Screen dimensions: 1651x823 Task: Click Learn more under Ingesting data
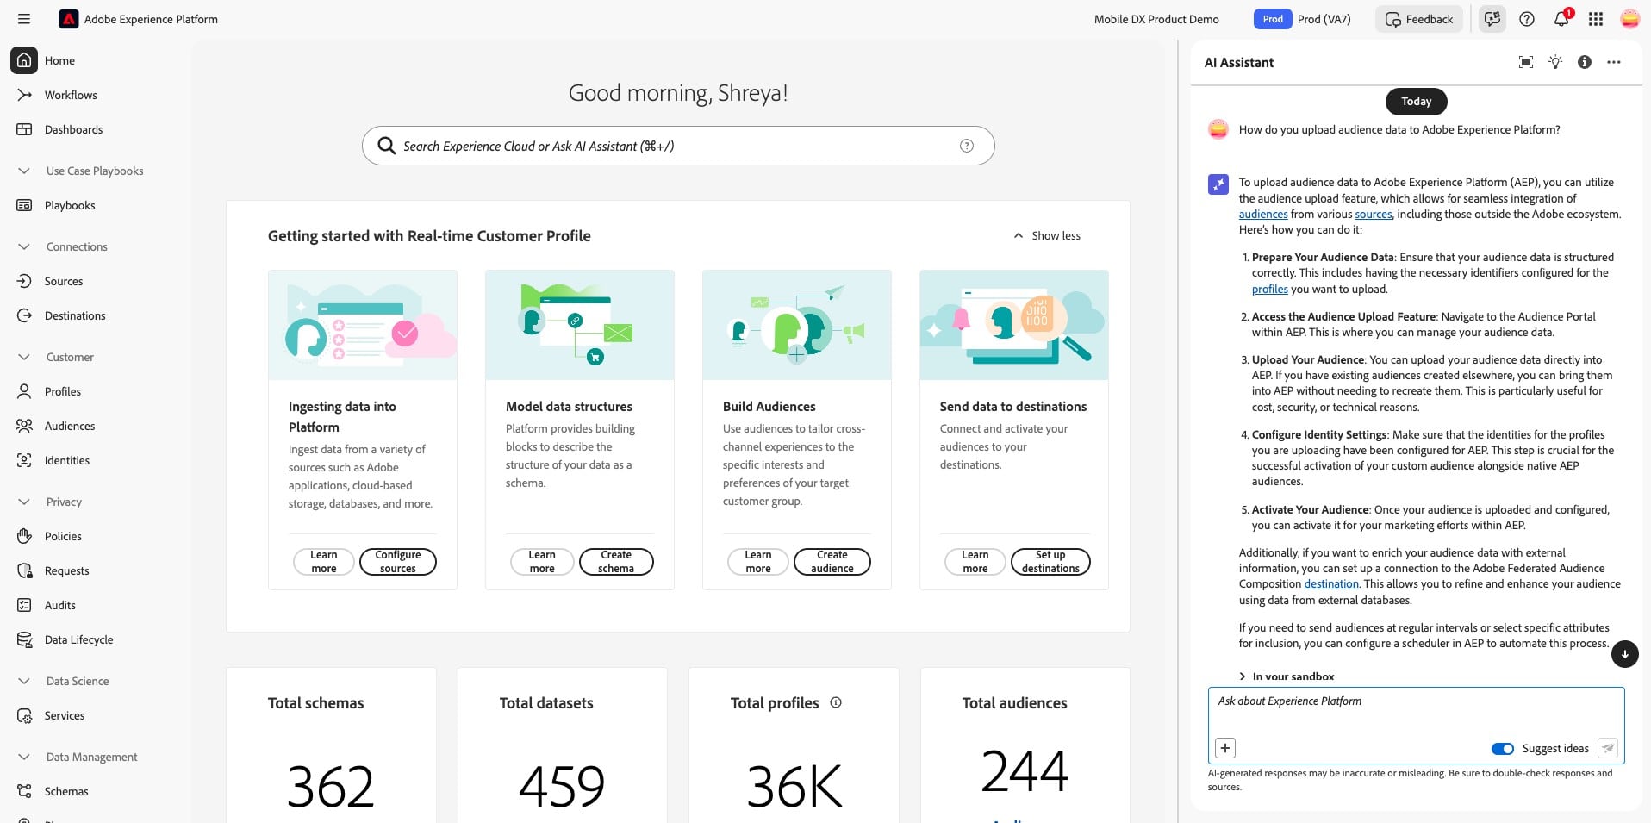(324, 562)
